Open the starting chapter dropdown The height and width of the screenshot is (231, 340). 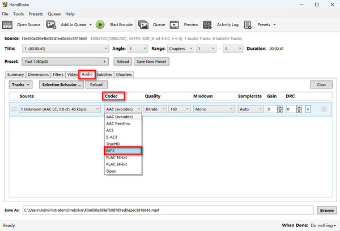pos(206,49)
